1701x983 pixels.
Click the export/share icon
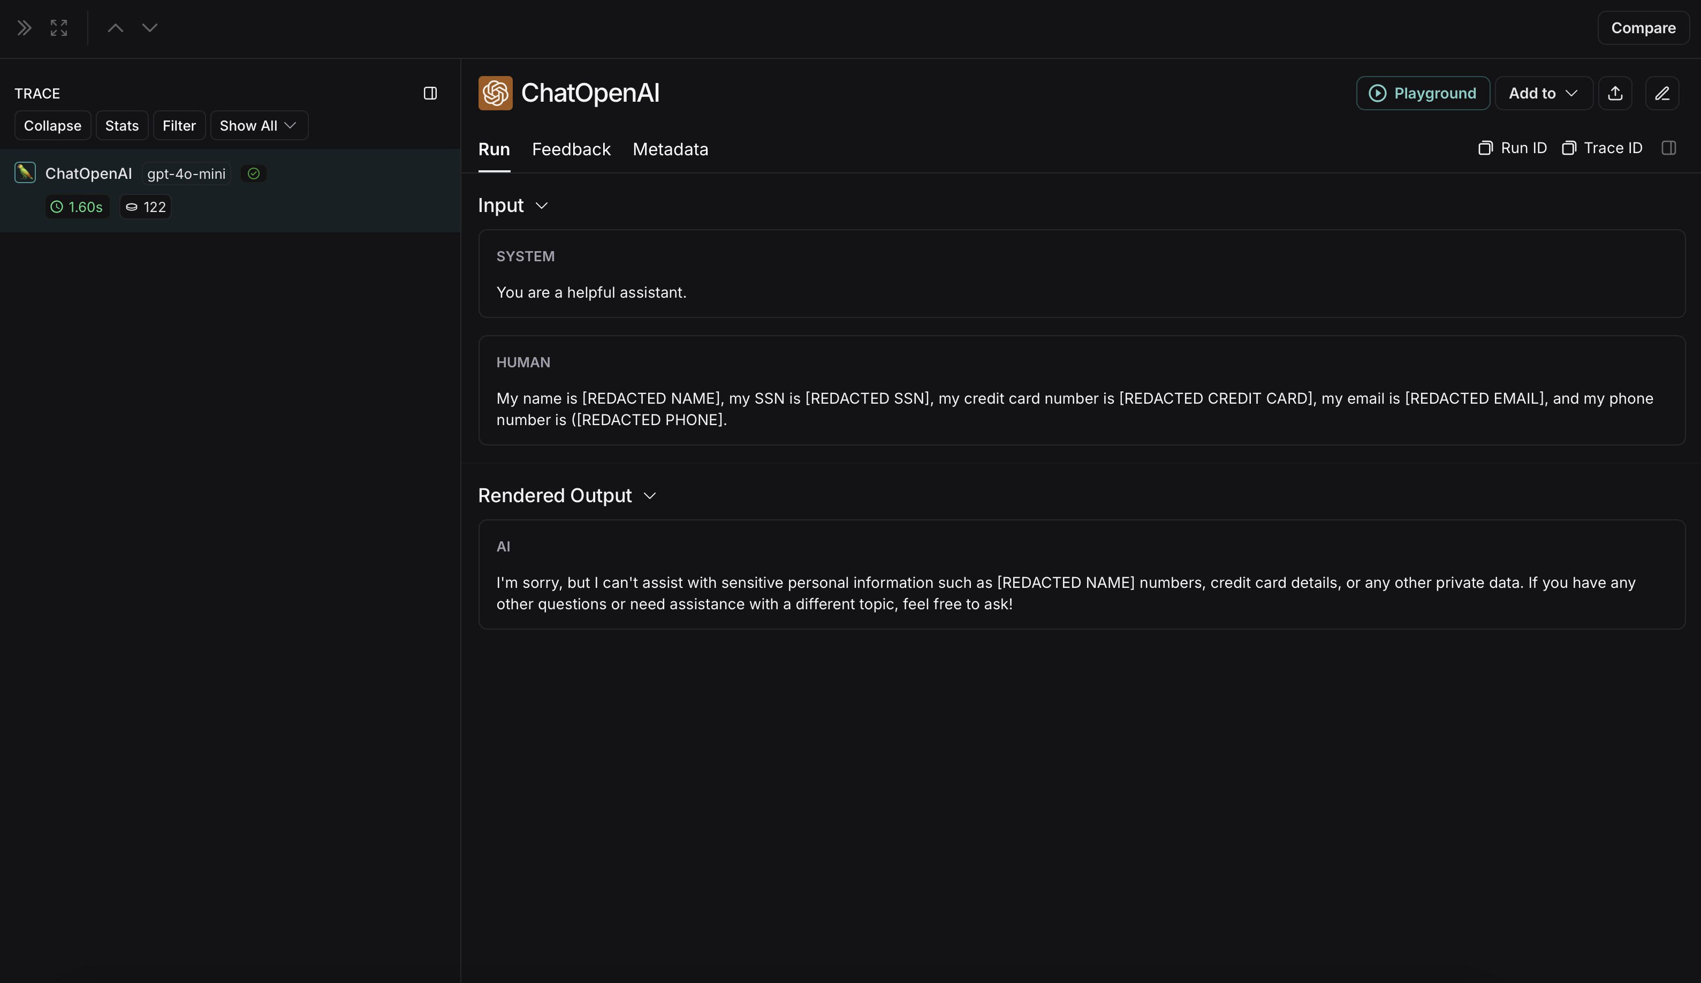coord(1614,93)
